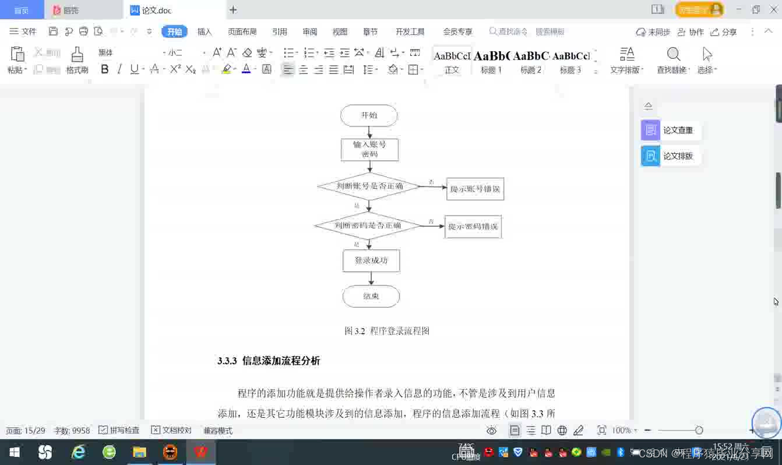Apply the 标题 1 heading style
The width and height of the screenshot is (782, 465).
pos(491,61)
